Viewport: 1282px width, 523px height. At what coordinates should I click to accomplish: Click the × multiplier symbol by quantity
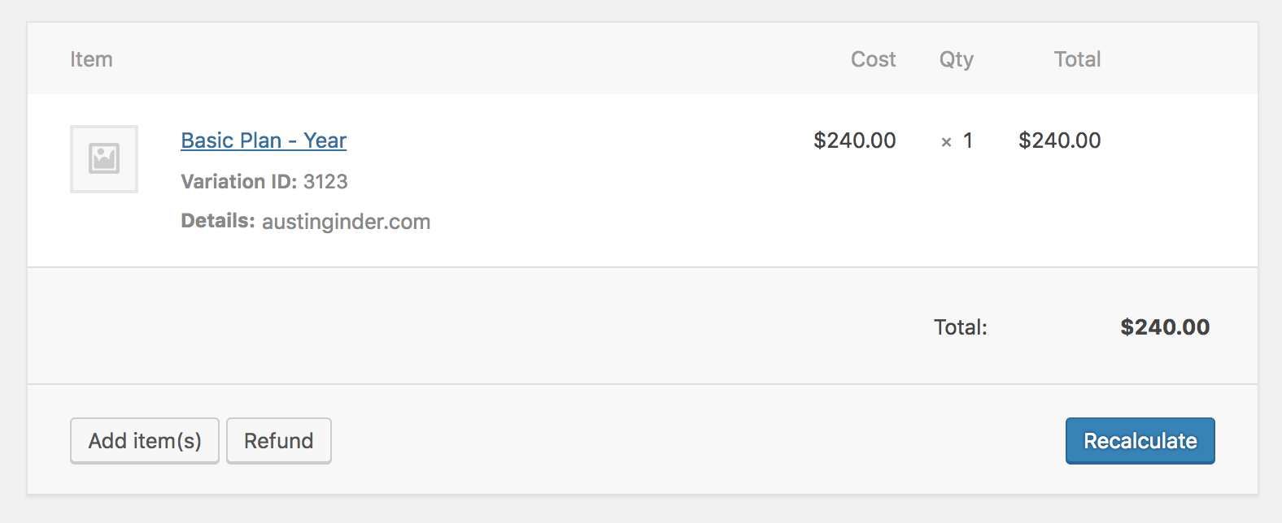coord(946,142)
